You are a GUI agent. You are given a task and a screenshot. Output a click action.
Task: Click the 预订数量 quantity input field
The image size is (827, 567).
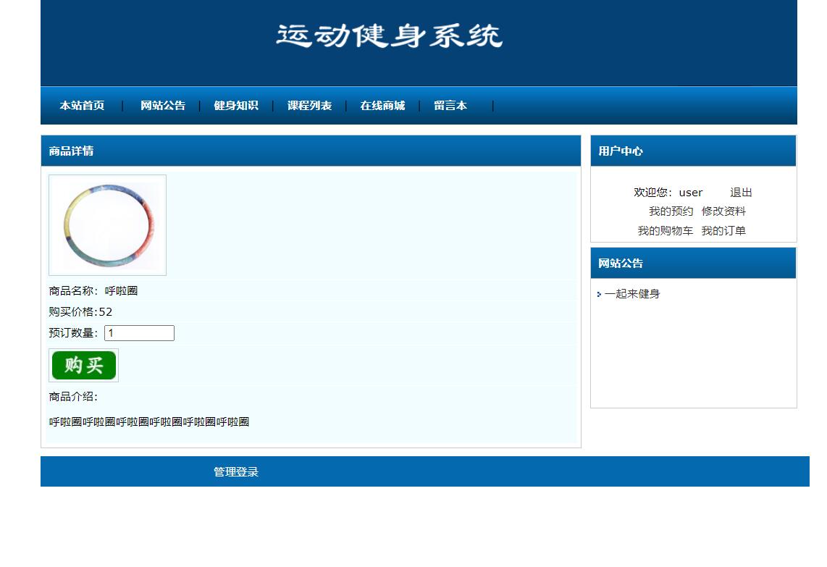(139, 332)
